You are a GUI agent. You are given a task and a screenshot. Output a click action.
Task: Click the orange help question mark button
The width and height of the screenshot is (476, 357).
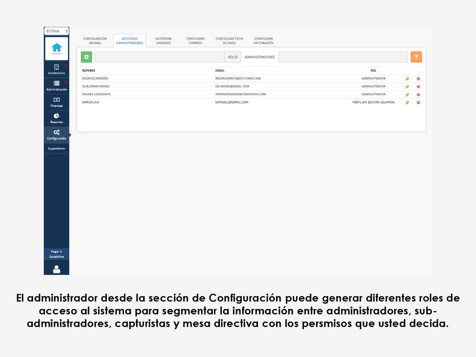[416, 57]
